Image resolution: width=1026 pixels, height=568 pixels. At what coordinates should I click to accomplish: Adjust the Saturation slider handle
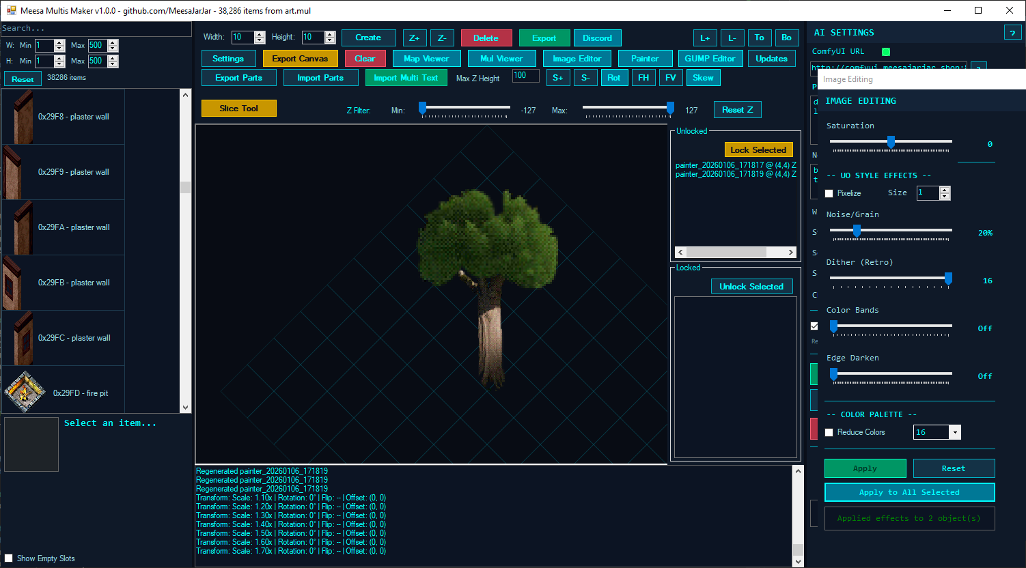click(x=891, y=142)
